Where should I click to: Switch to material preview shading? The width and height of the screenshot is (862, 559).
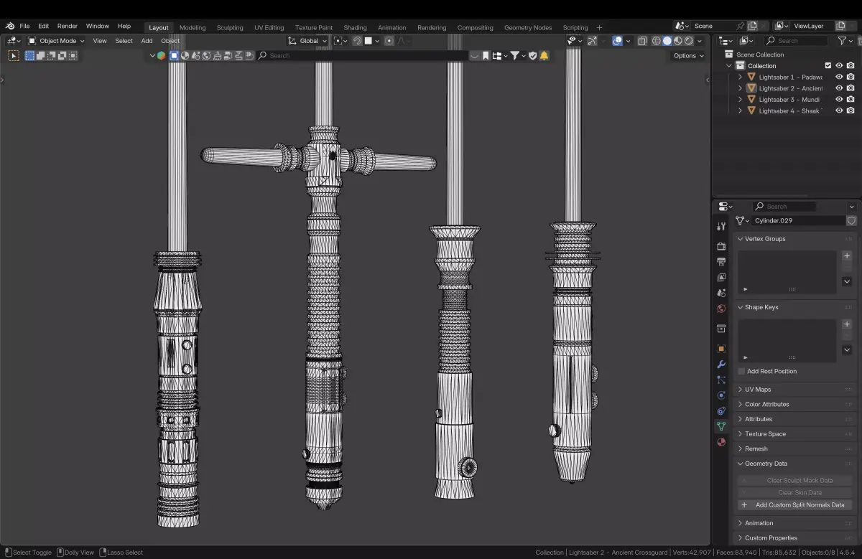click(x=678, y=41)
